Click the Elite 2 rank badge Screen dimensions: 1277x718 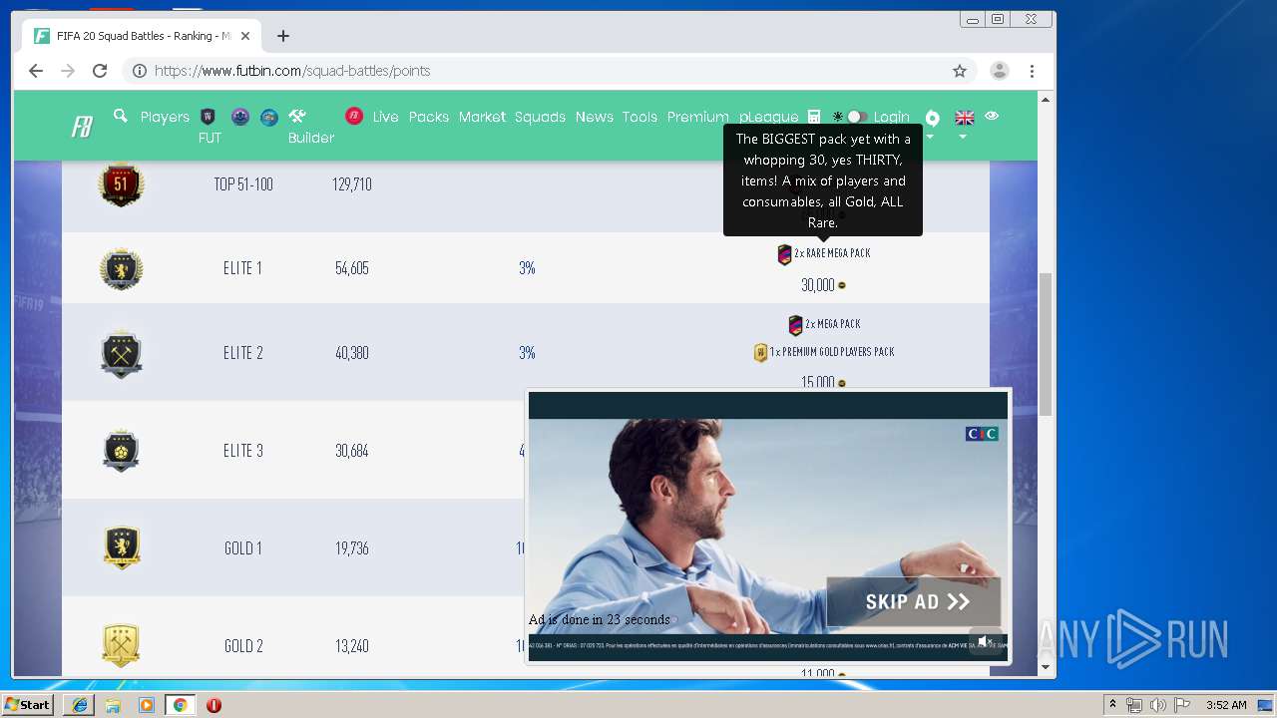pos(121,353)
